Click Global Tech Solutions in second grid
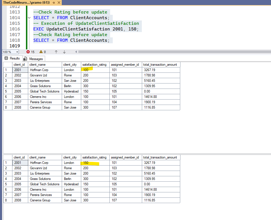This screenshot has width=271, height=220. (45, 184)
